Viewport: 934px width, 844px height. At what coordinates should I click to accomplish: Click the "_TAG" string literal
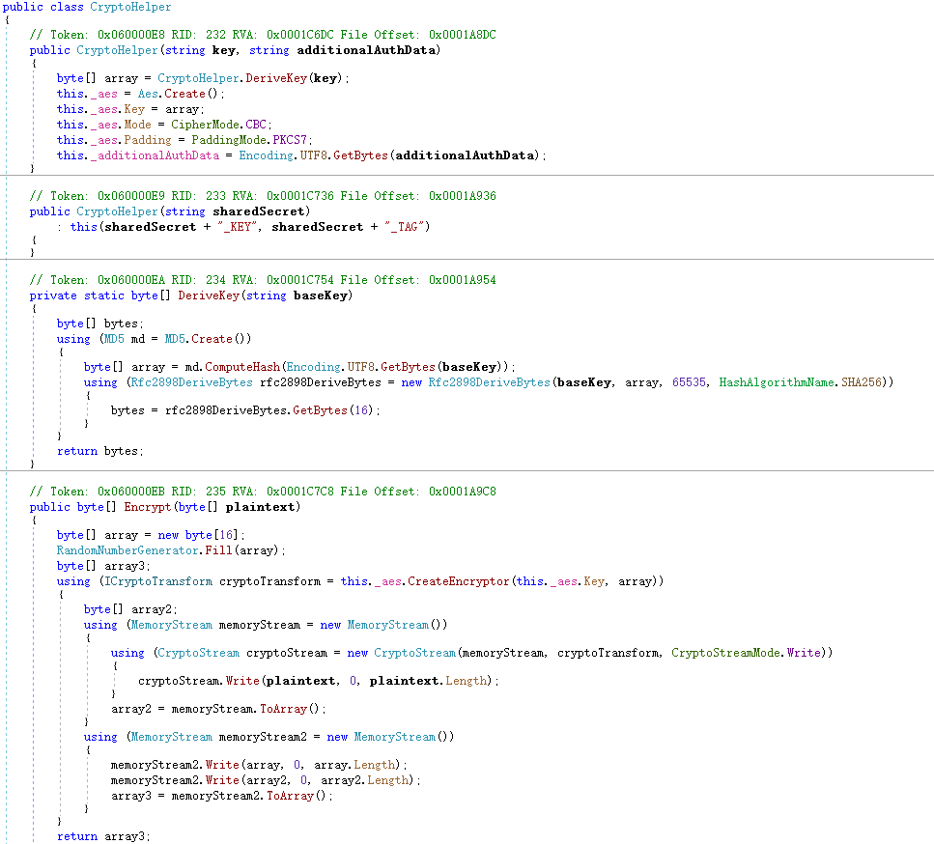[405, 227]
